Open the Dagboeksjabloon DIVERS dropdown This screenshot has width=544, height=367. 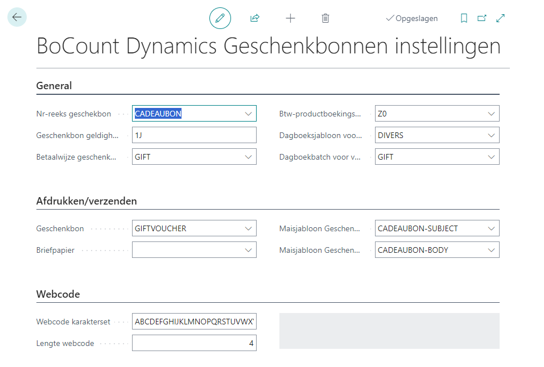point(491,135)
